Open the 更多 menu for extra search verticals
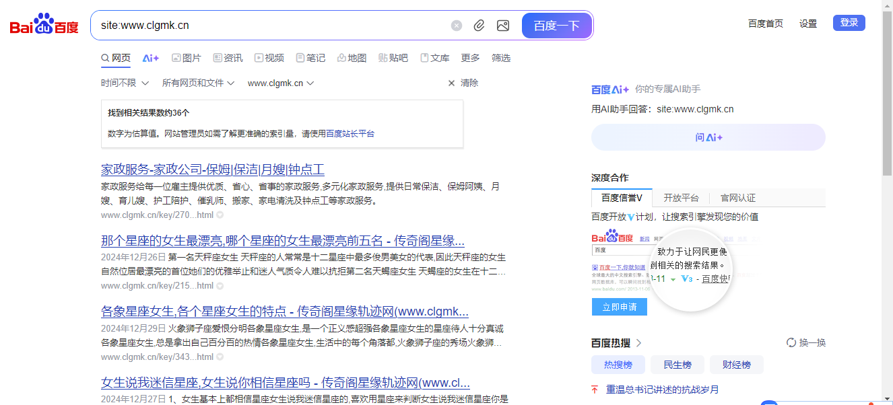 click(x=470, y=58)
